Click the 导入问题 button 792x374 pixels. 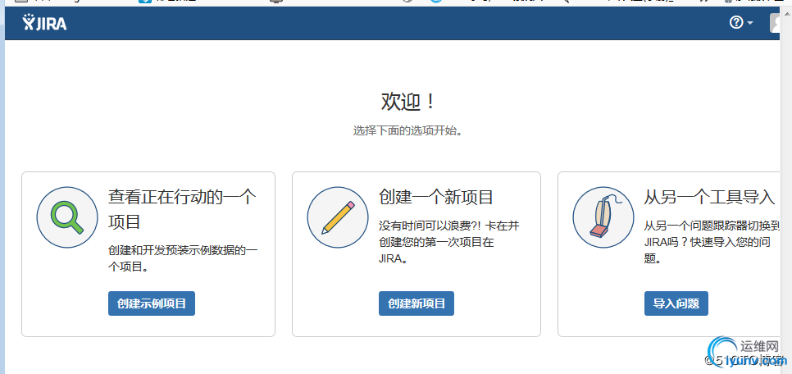[x=676, y=303]
